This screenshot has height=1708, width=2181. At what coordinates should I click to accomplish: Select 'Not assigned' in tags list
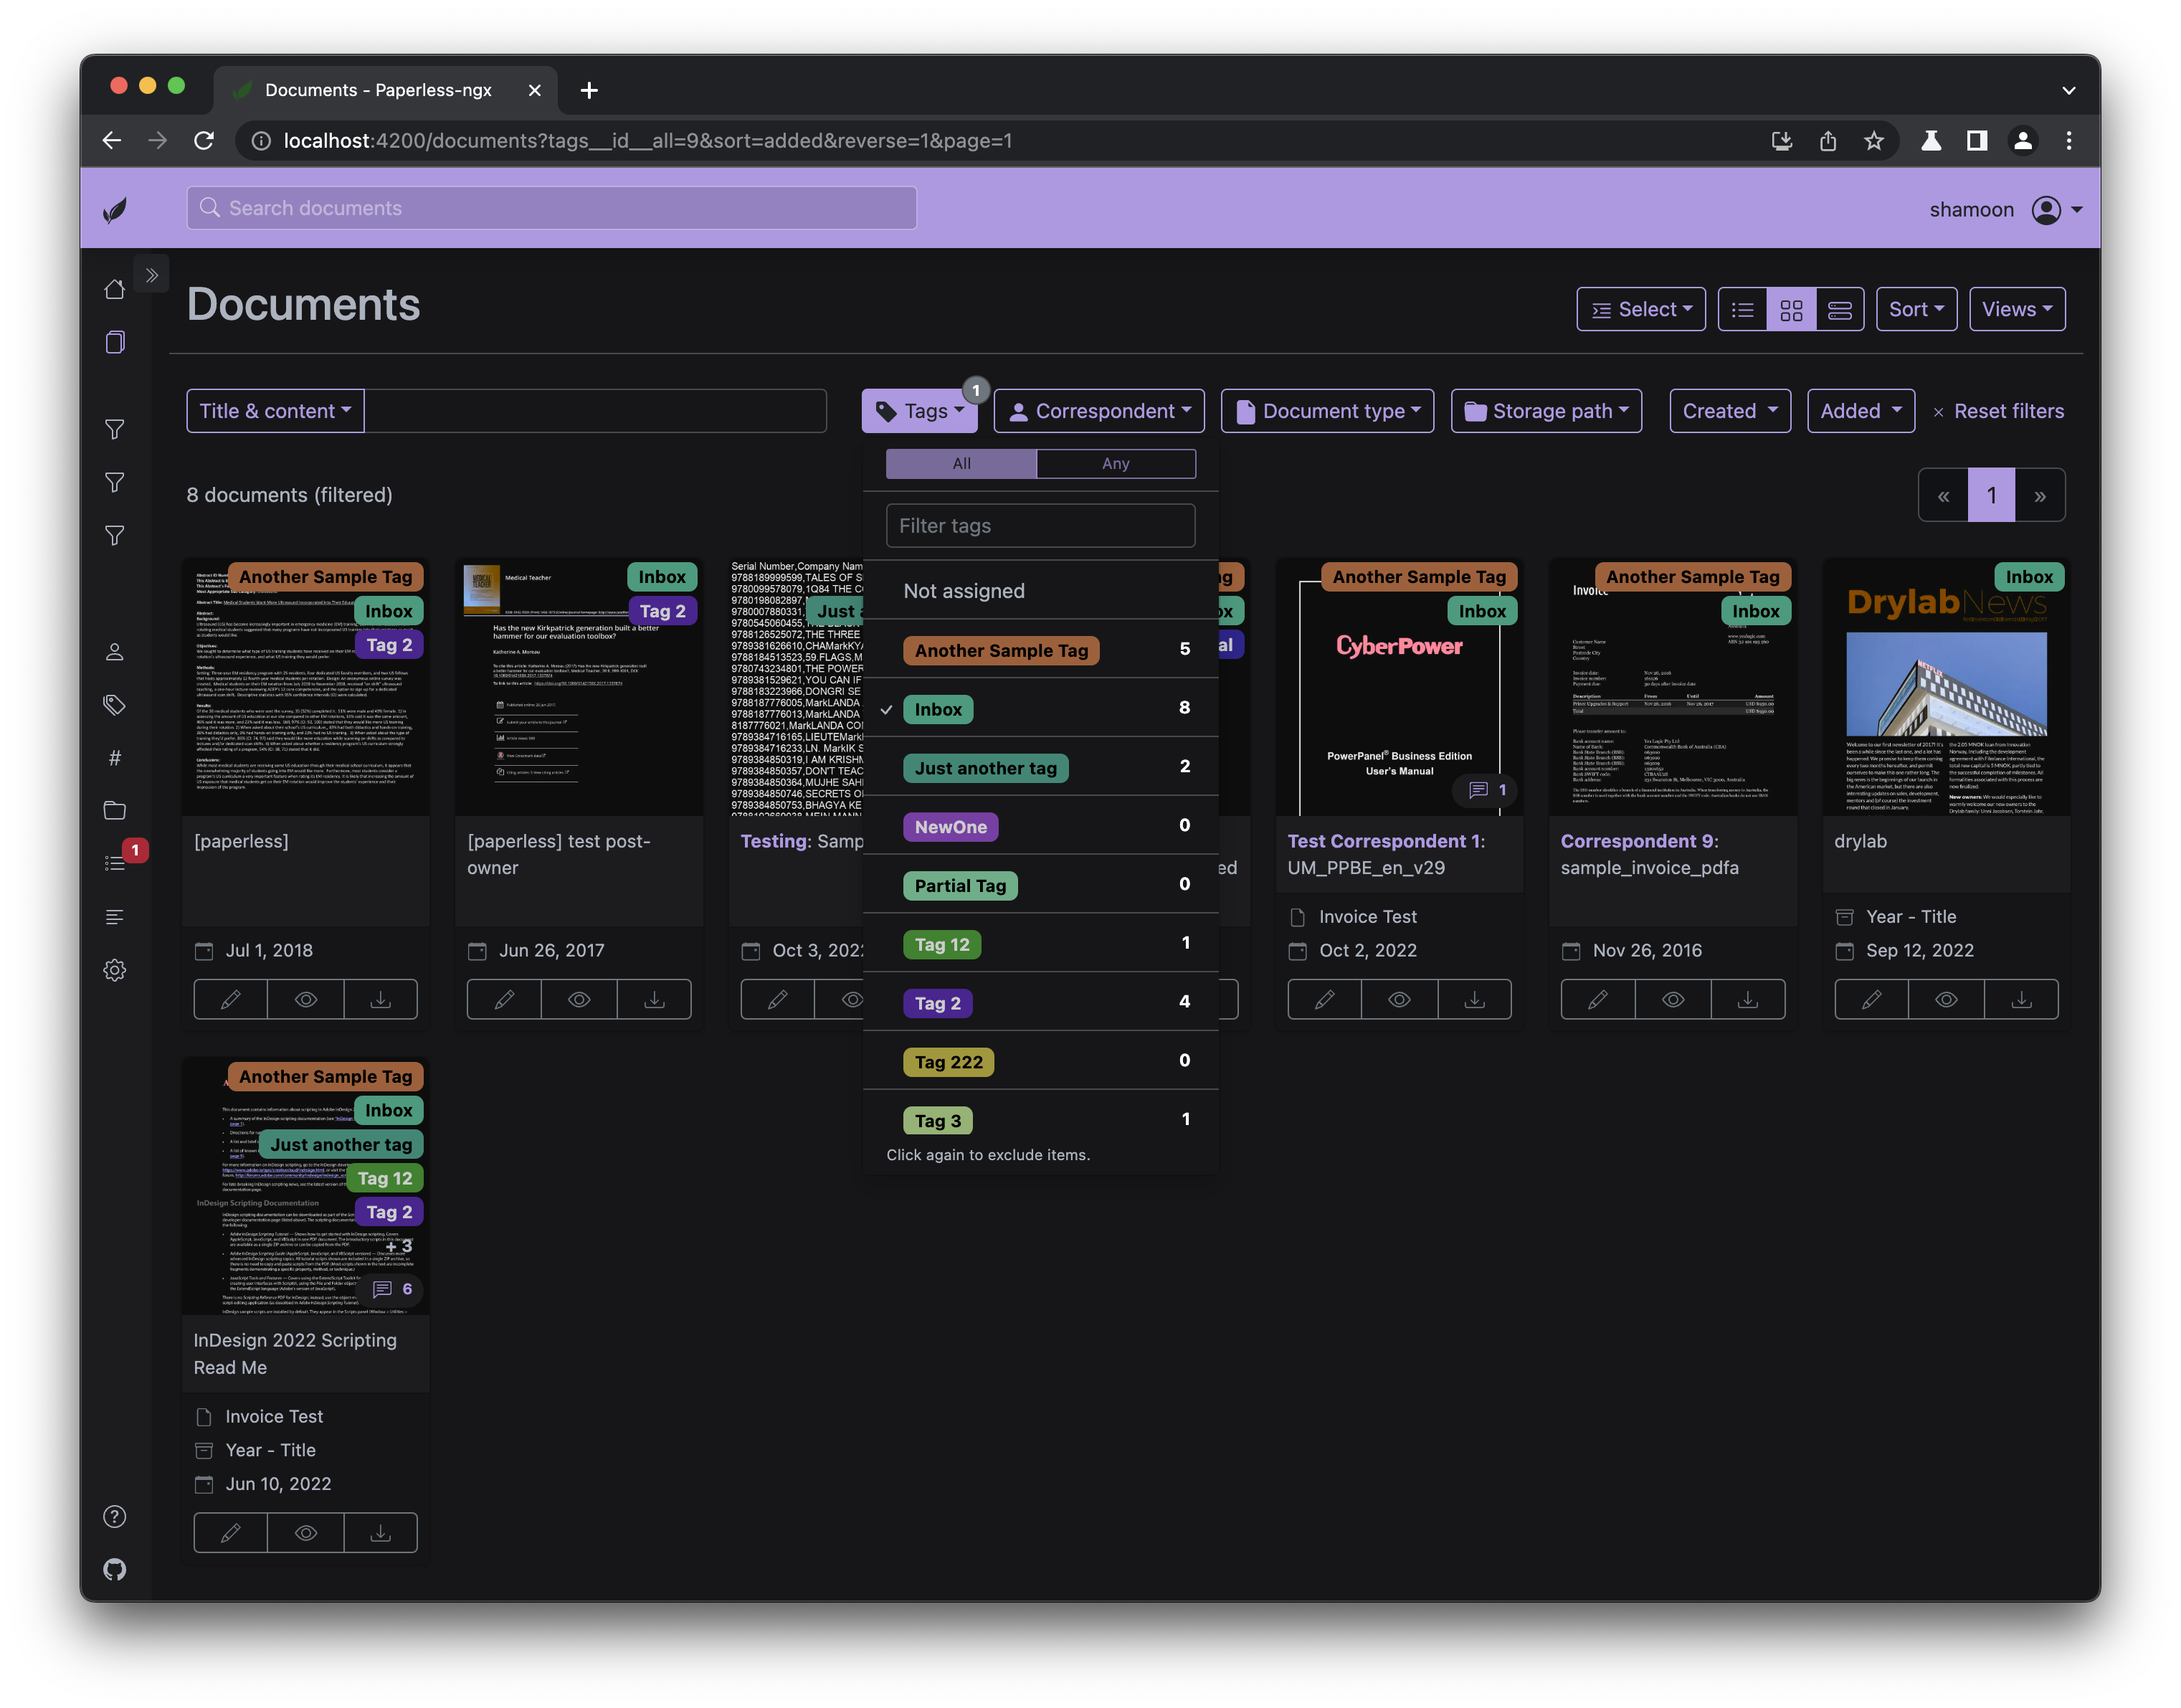[x=964, y=591]
